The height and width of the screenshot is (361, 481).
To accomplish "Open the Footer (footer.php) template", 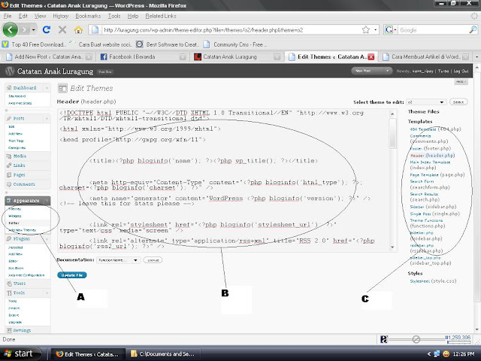I will pos(430,149).
